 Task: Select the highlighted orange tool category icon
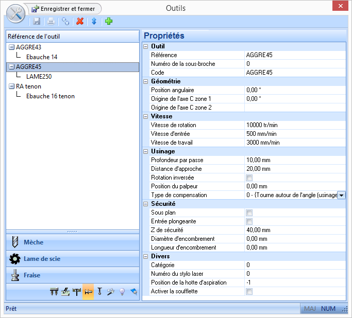coord(88,292)
